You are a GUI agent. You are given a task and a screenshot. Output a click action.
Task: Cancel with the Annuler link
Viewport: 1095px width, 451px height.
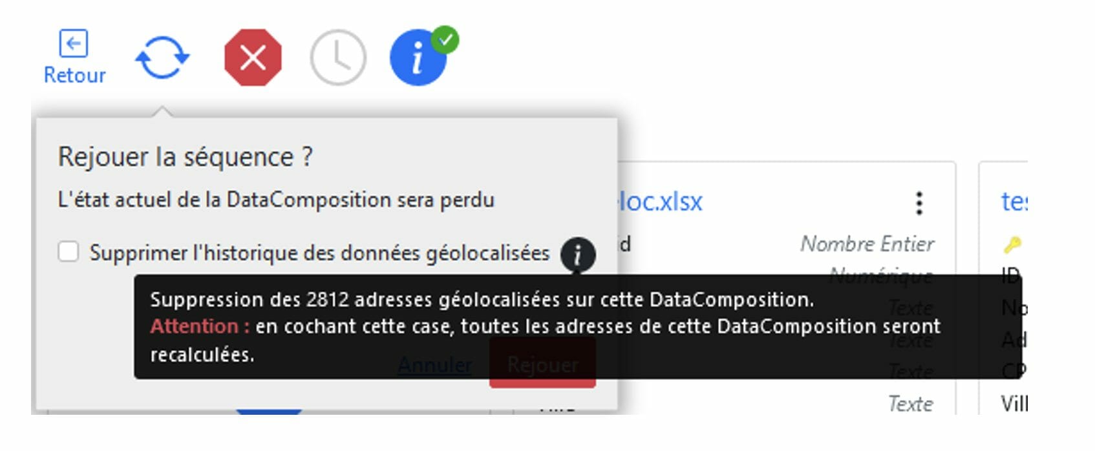tap(434, 365)
